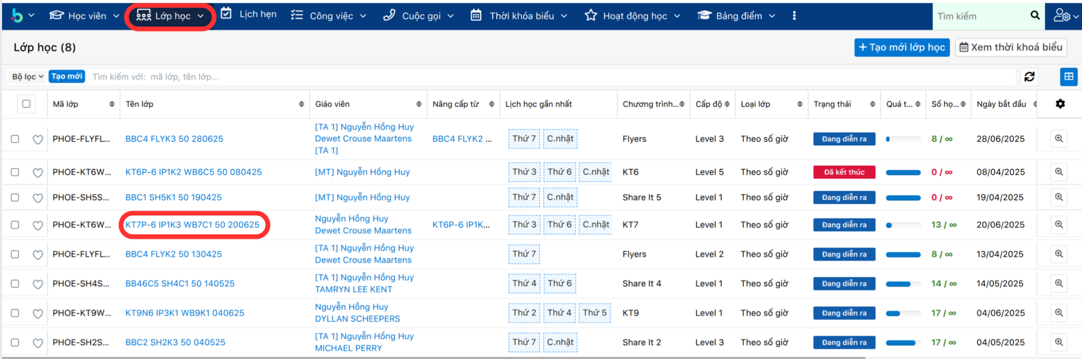Click progress bar of KT6P-6 IP1K2 row

tap(903, 172)
